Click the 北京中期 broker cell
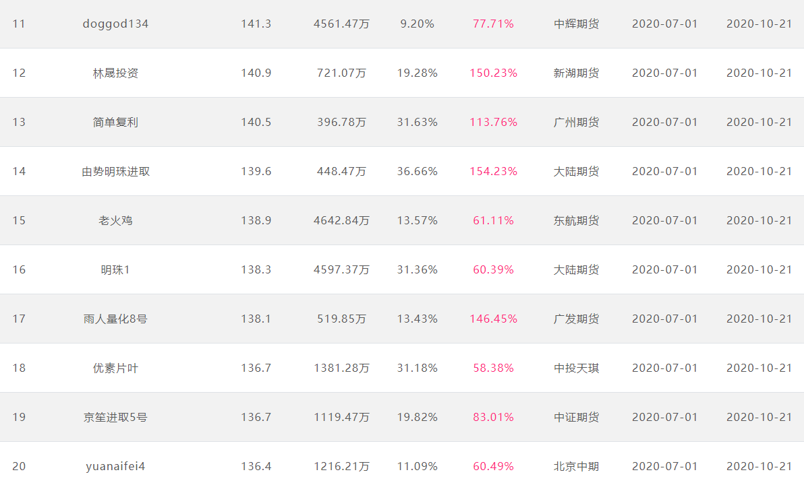Screen dimensions: 804x489 (x=576, y=467)
